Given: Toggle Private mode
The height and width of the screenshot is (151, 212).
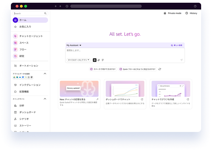Looking at the screenshot, I should point(172,13).
